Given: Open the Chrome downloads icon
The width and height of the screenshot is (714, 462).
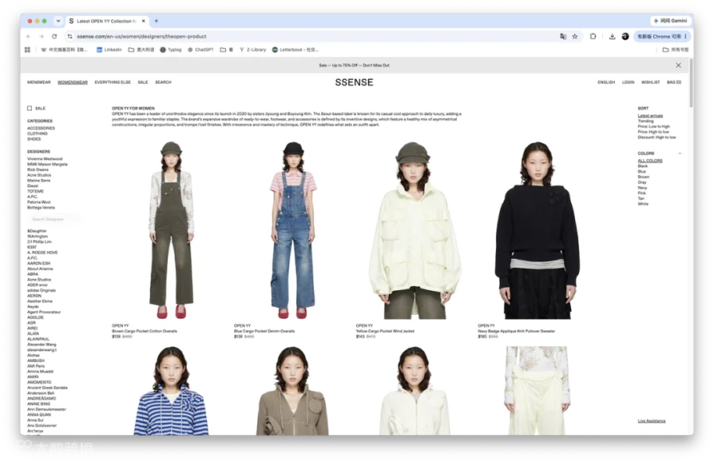Looking at the screenshot, I should (x=612, y=36).
